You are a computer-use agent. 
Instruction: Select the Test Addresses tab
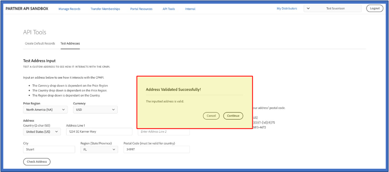[70, 43]
